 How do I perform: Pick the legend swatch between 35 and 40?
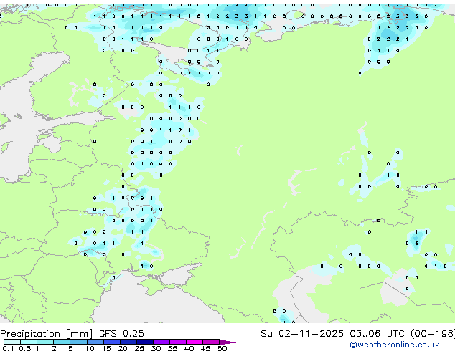(x=178, y=342)
